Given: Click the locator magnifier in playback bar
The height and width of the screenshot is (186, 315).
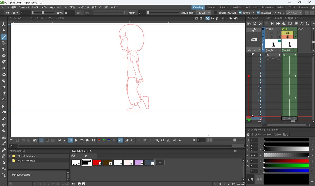Looking at the screenshot, I should (x=133, y=140).
